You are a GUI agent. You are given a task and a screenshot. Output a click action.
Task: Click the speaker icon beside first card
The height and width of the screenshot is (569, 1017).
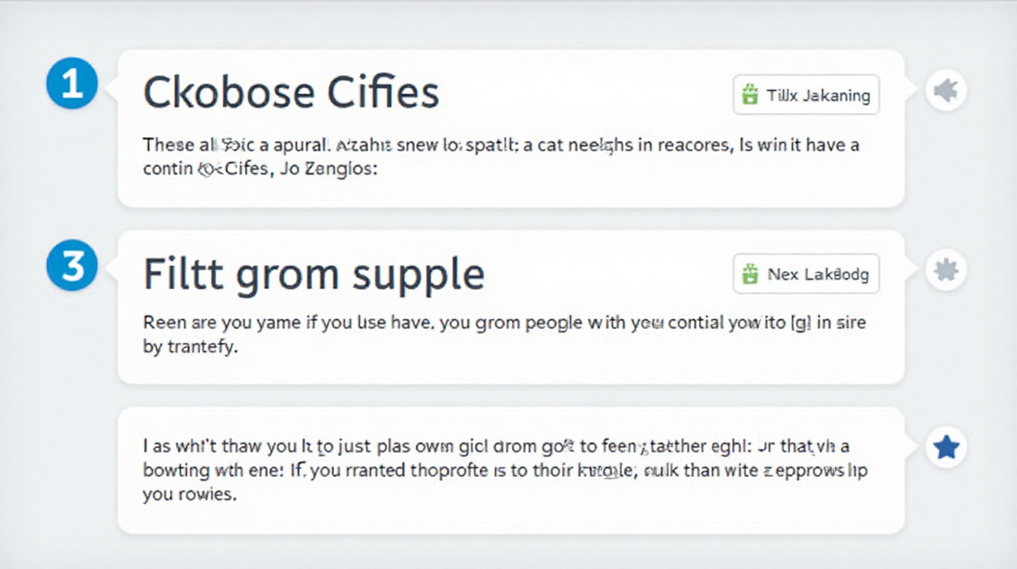(x=946, y=90)
